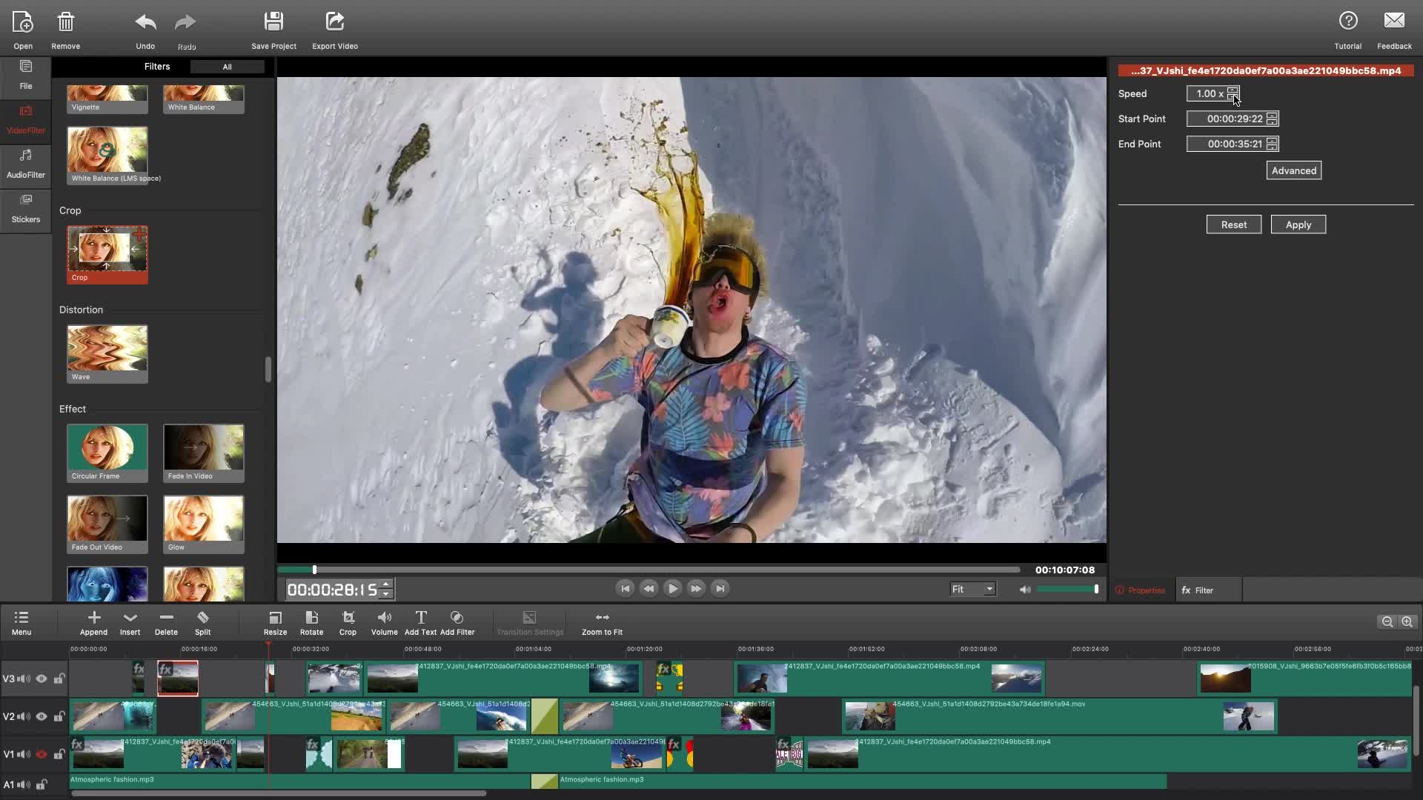Open the All filters category dropdown
Viewport: 1423px width, 800px height.
(x=227, y=67)
